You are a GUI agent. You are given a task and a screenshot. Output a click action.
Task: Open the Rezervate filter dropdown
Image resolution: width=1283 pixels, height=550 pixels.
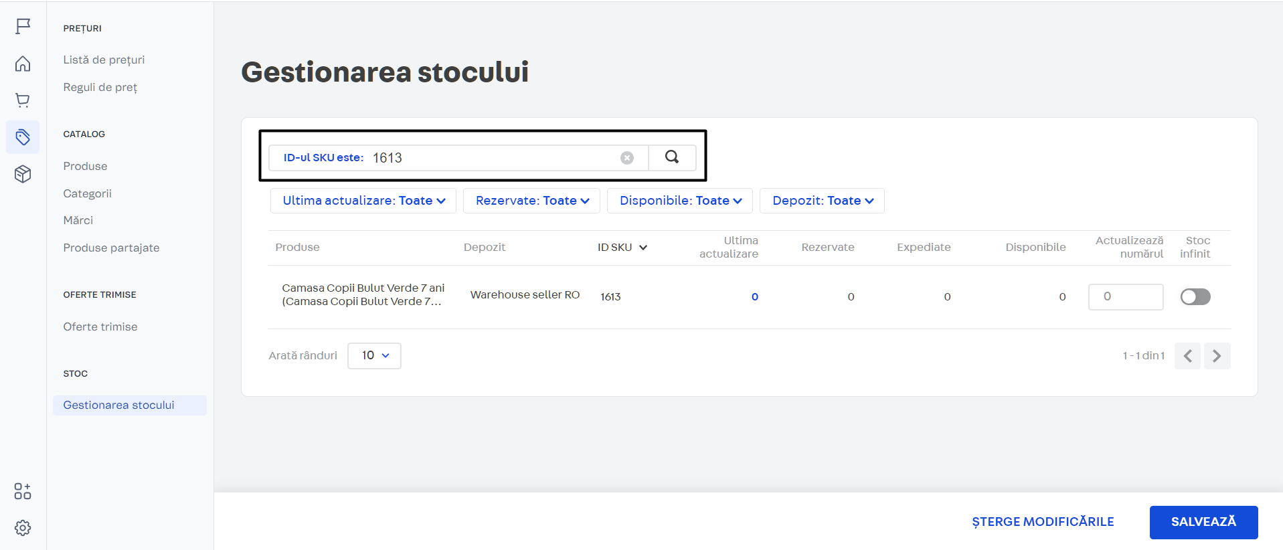click(x=531, y=201)
